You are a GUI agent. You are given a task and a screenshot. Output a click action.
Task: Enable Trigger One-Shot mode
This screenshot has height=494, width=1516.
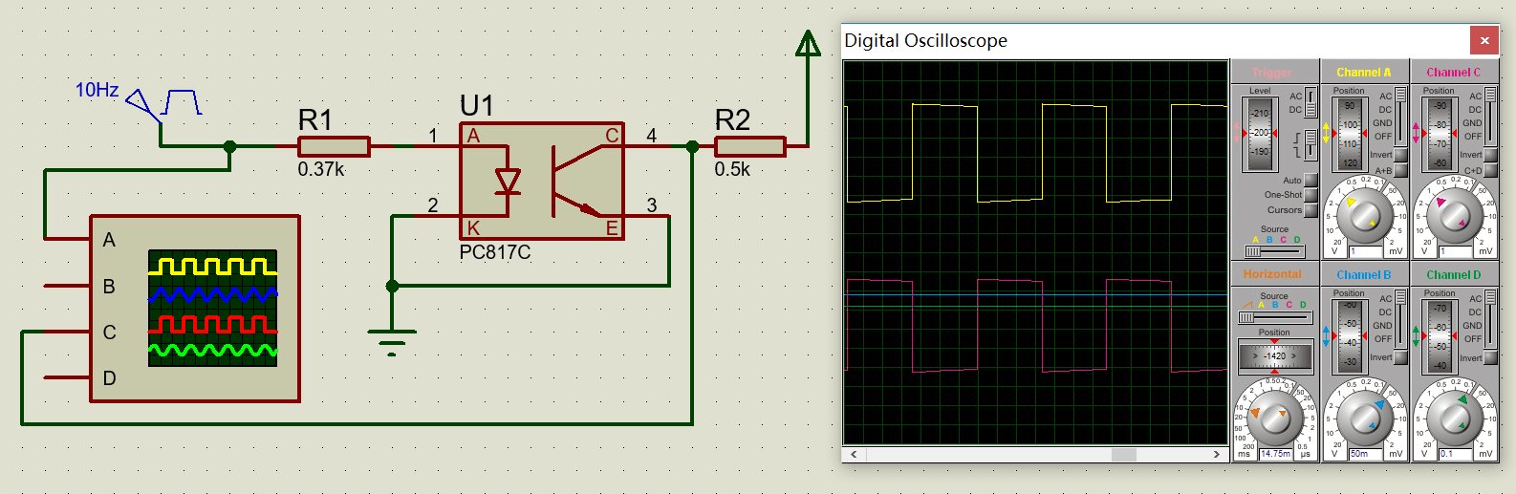1310,195
